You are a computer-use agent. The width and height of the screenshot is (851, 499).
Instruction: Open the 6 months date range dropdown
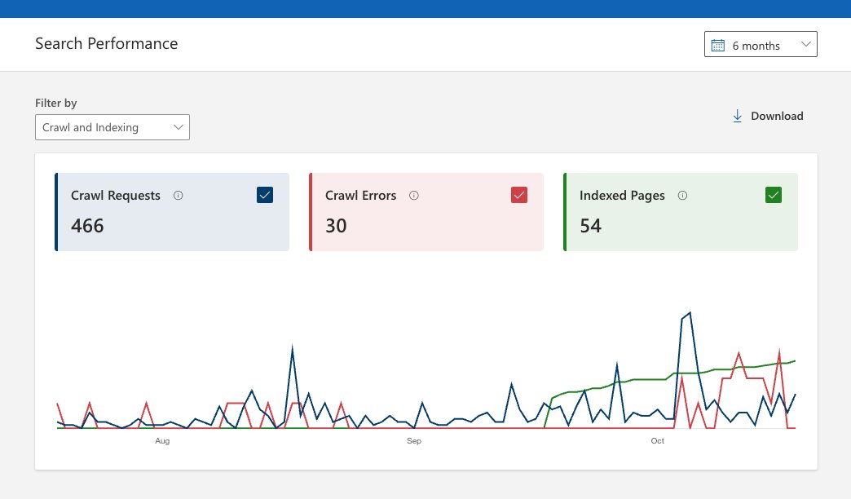click(x=761, y=44)
